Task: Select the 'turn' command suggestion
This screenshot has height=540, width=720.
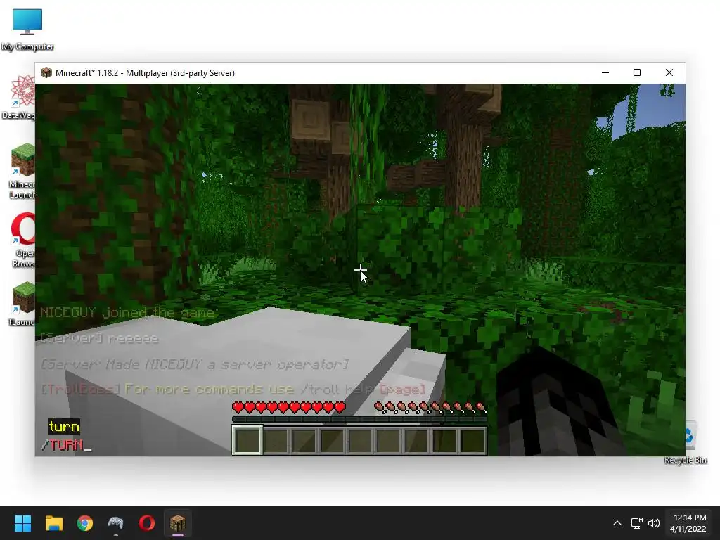Action: point(64,427)
